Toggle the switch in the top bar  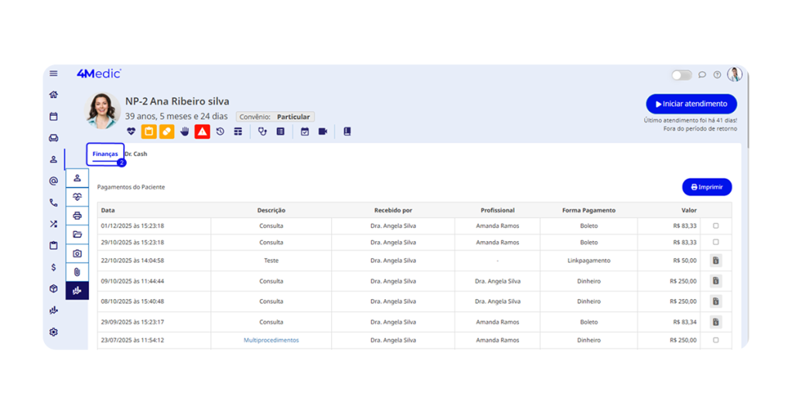point(681,75)
